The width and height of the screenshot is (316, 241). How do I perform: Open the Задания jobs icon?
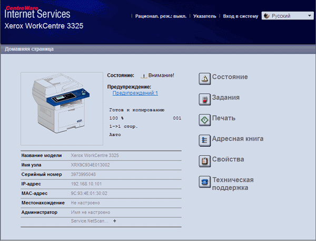tap(204, 99)
